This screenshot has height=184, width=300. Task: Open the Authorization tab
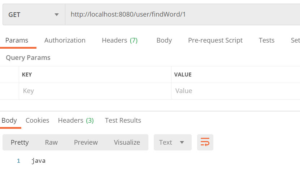point(65,40)
